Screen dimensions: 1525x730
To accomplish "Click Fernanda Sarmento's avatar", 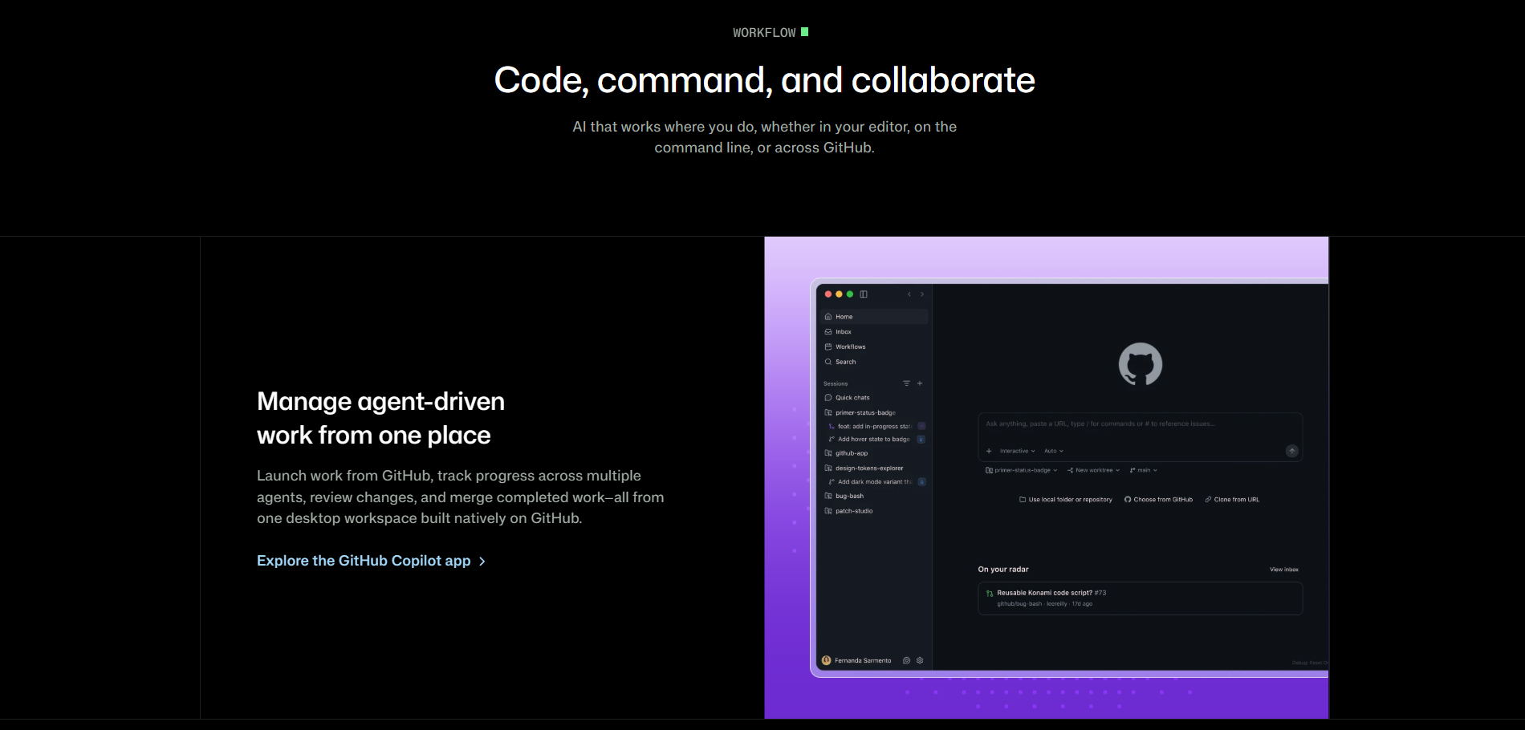I will (x=827, y=661).
